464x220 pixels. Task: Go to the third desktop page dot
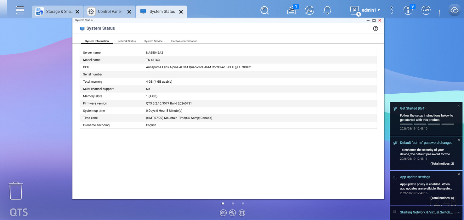[x=243, y=203]
